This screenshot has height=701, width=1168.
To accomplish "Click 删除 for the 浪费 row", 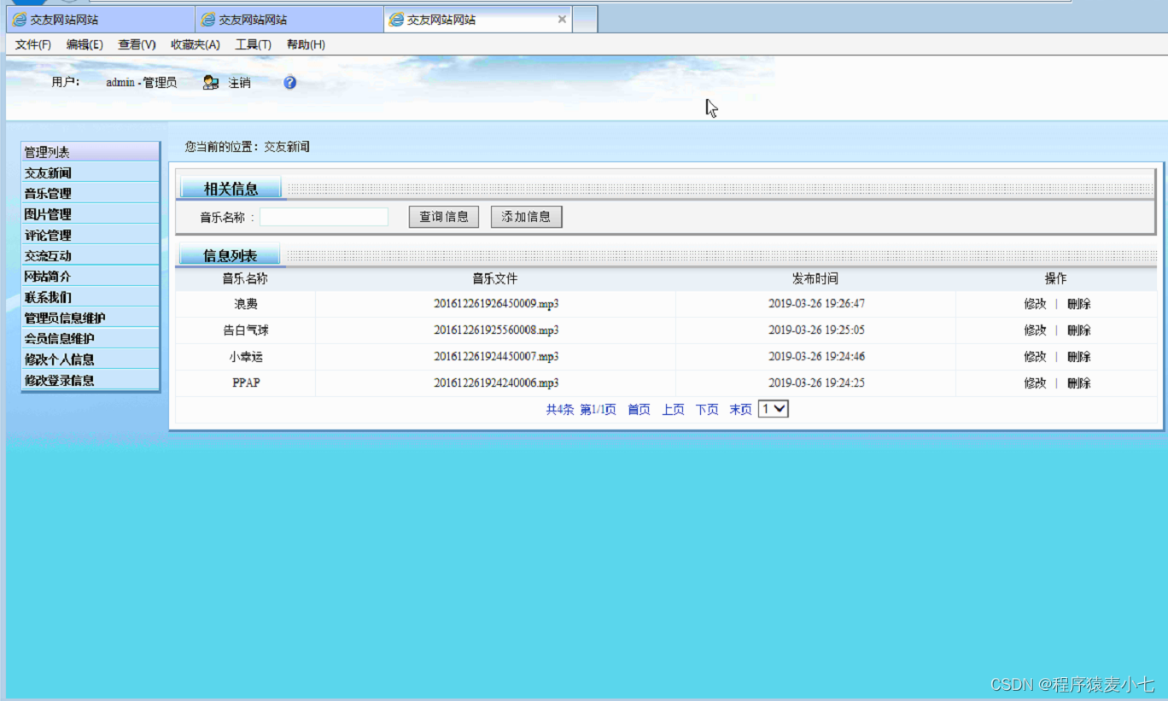I will (x=1079, y=303).
